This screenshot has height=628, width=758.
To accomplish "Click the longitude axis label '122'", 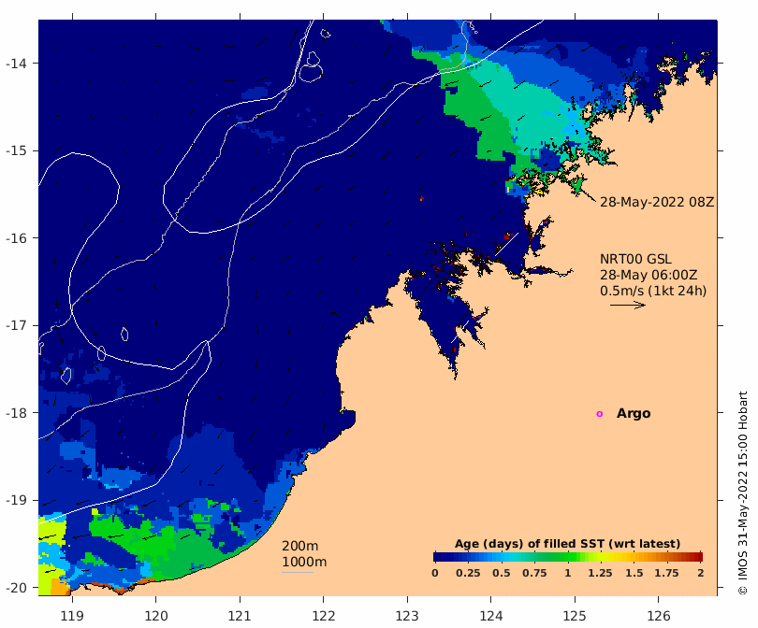I will tap(324, 616).
